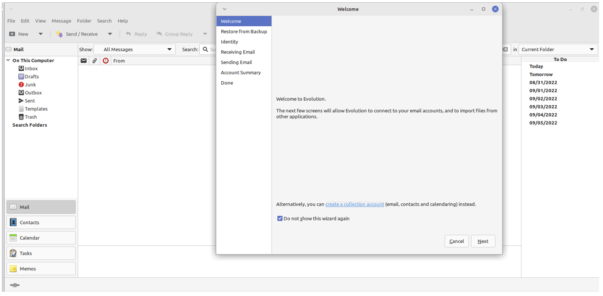
Task: Open the Help menu
Action: click(x=123, y=21)
